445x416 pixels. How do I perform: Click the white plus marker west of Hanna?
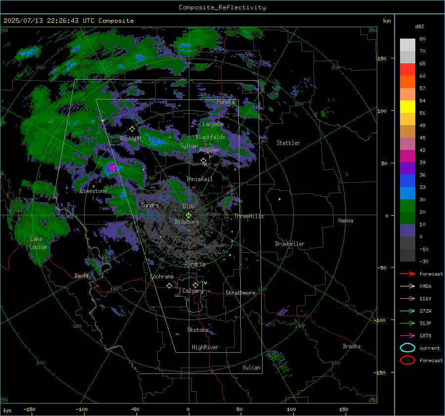tap(279, 199)
